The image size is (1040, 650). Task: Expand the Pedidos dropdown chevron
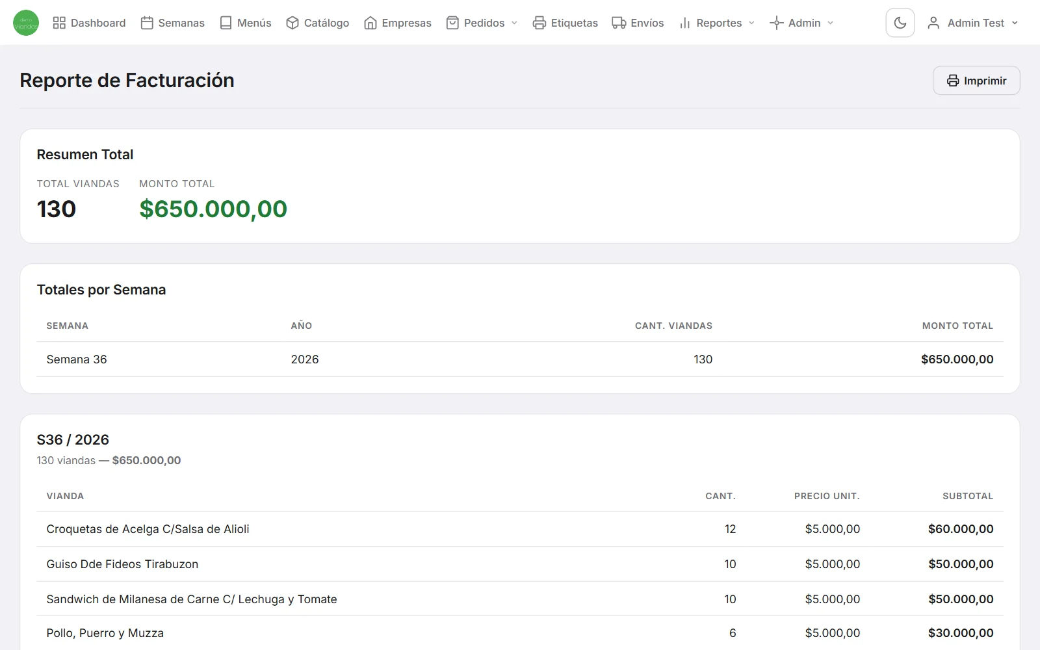(x=514, y=23)
